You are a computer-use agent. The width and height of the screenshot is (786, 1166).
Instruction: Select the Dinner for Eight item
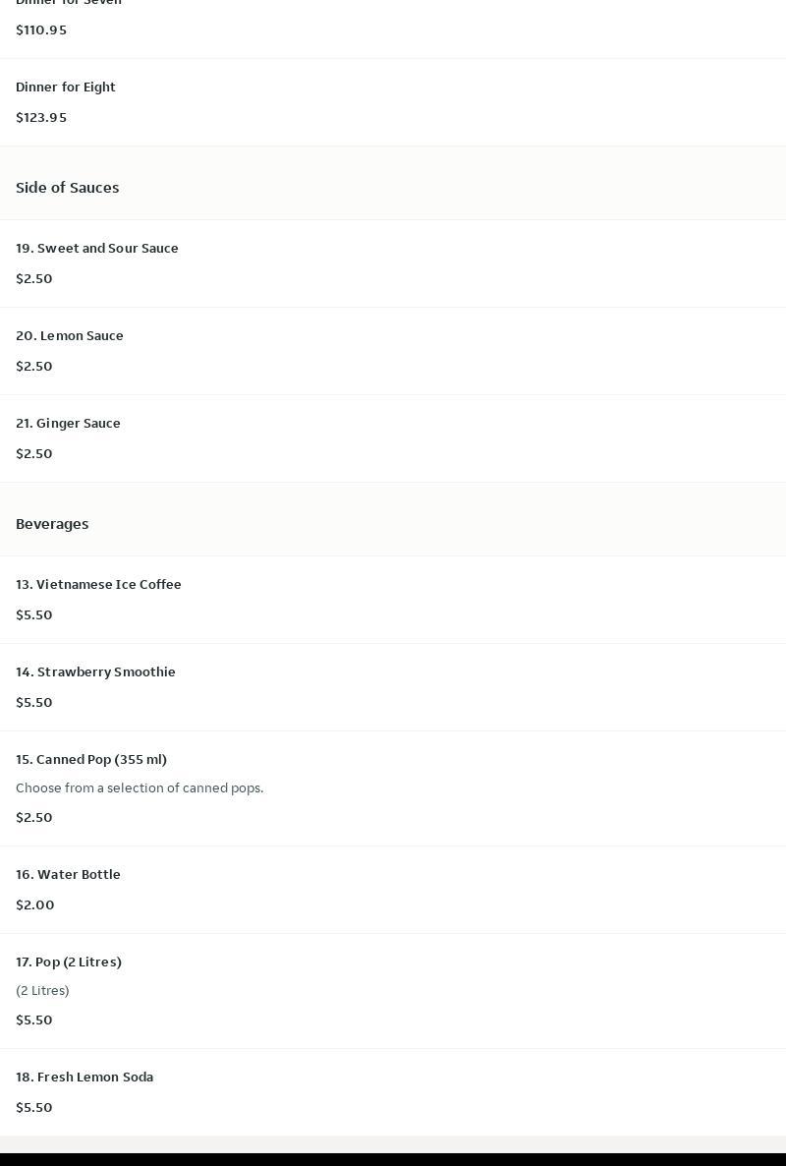pos(393,102)
